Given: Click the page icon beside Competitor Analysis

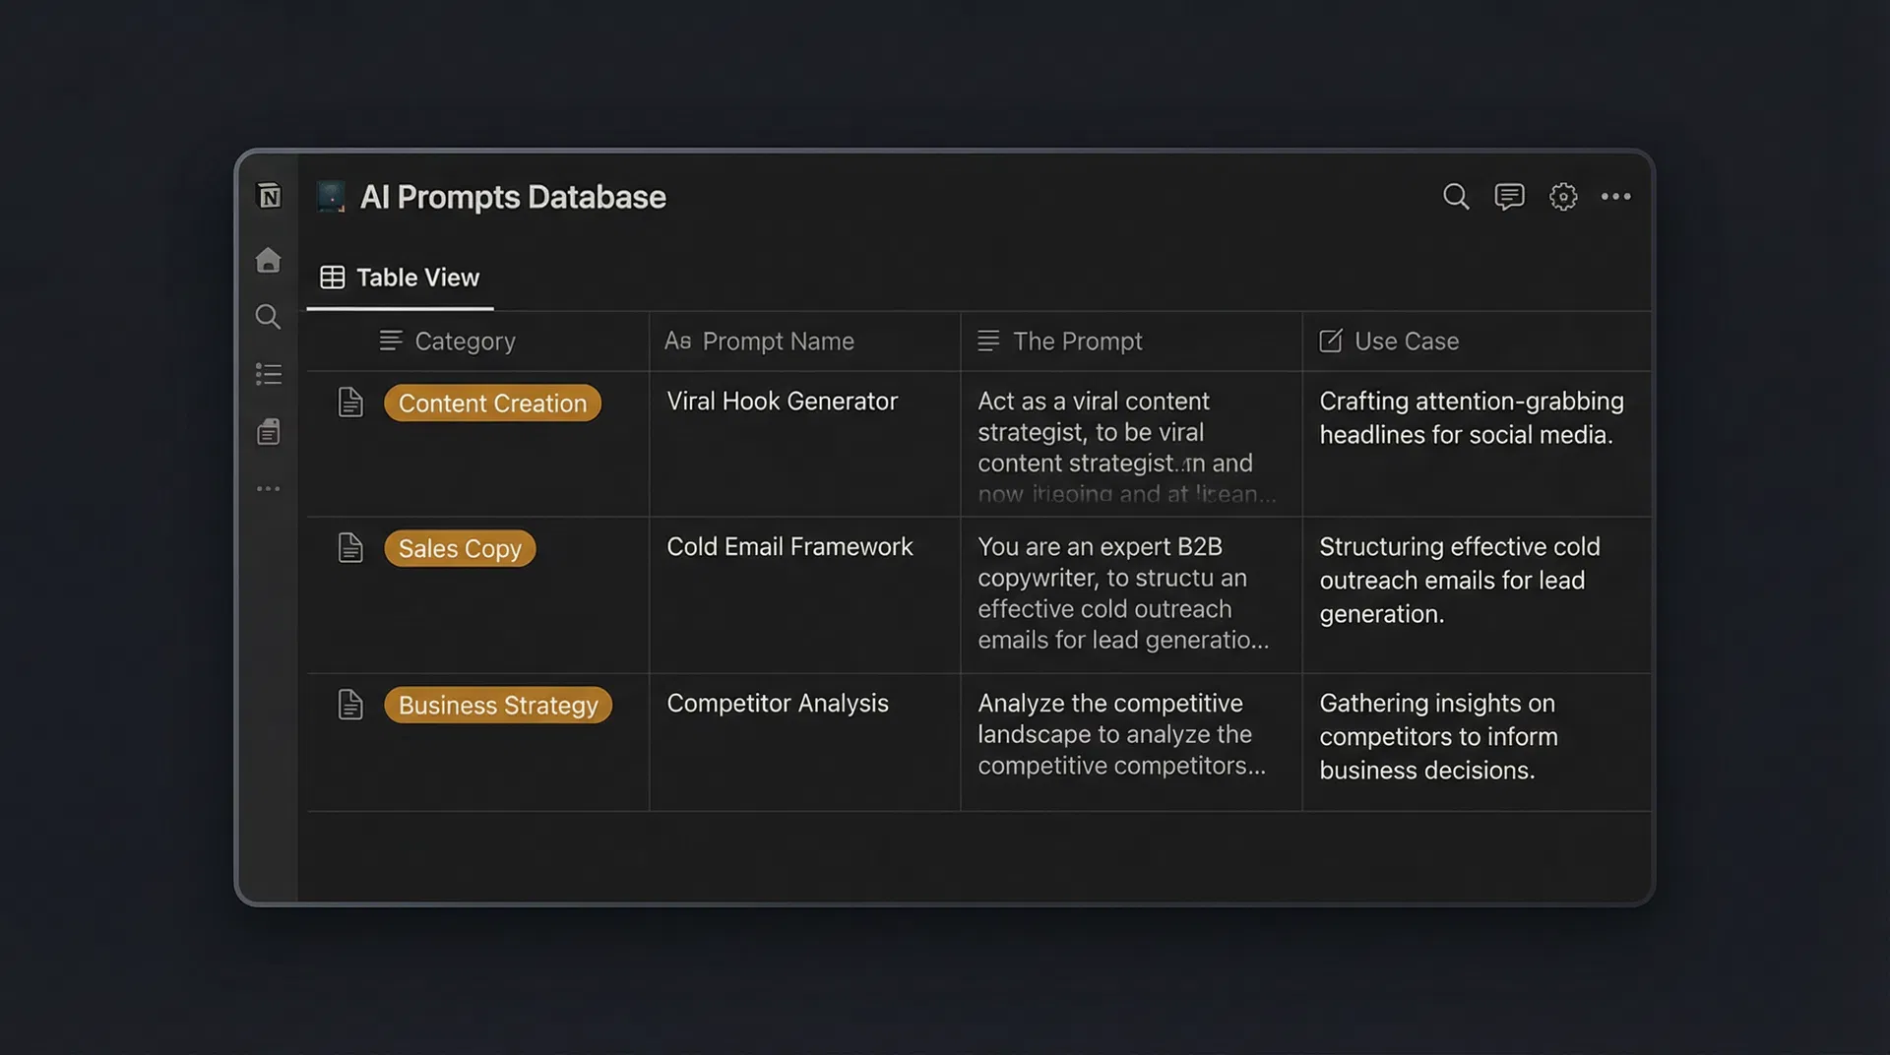Looking at the screenshot, I should (x=350, y=703).
